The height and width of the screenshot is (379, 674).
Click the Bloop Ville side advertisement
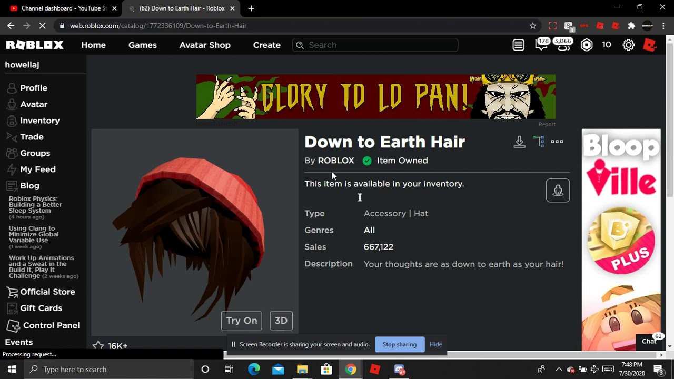coord(621,239)
